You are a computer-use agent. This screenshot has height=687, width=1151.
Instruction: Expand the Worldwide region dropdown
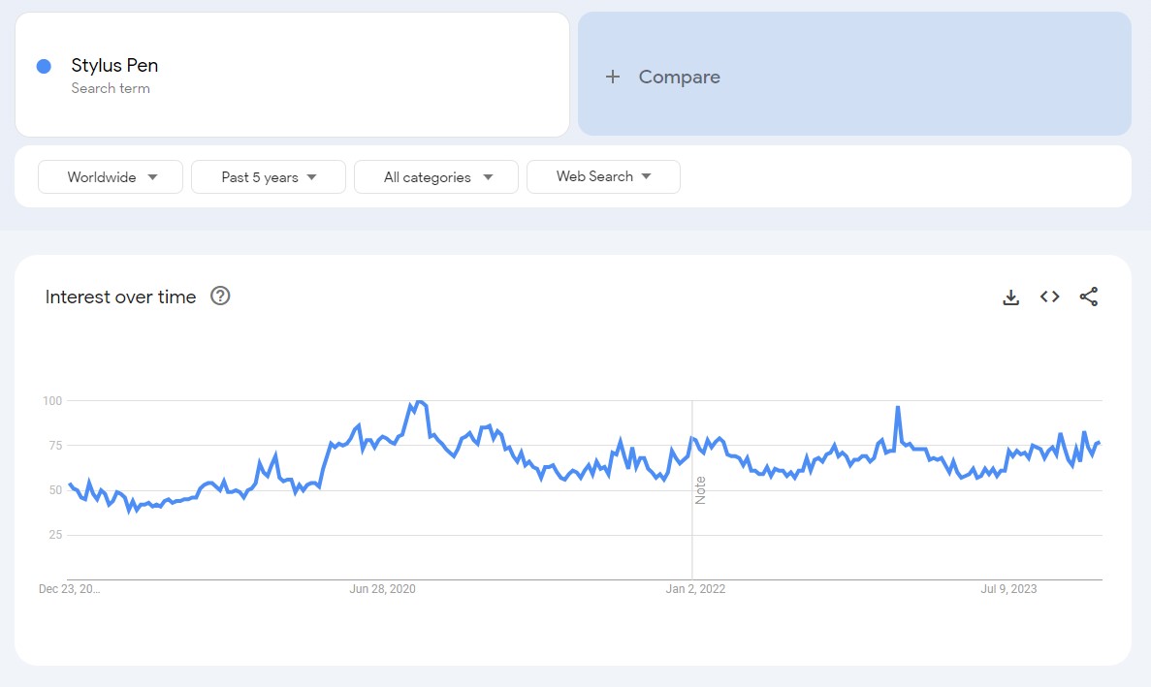(x=111, y=177)
